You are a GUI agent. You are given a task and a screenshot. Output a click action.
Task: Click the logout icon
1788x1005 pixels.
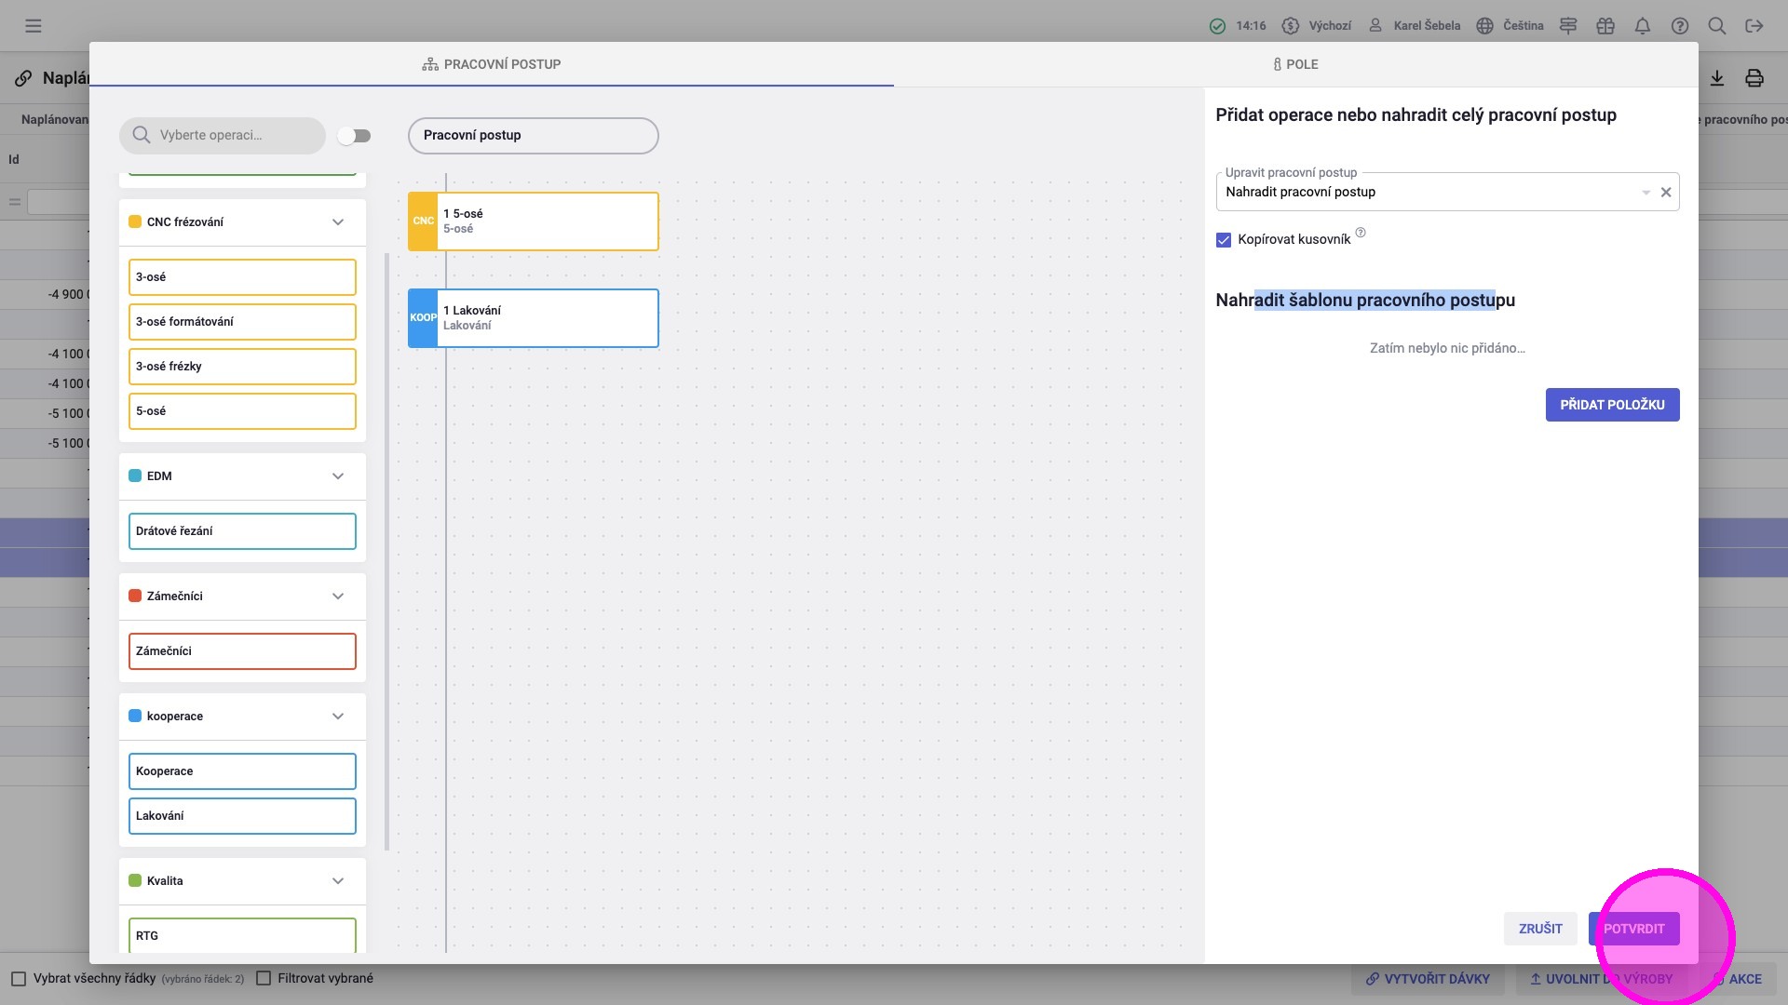[x=1754, y=26]
